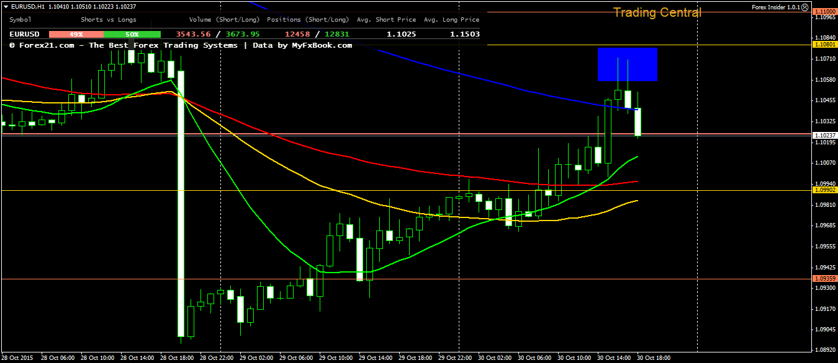Click the orange 1.10801 price level tag
The image size is (838, 363).
pyautogui.click(x=824, y=45)
